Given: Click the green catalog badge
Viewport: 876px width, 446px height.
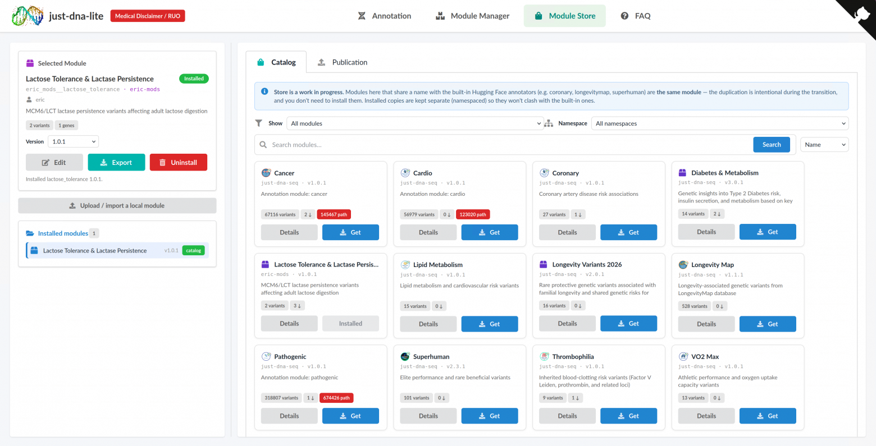Looking at the screenshot, I should [x=194, y=251].
